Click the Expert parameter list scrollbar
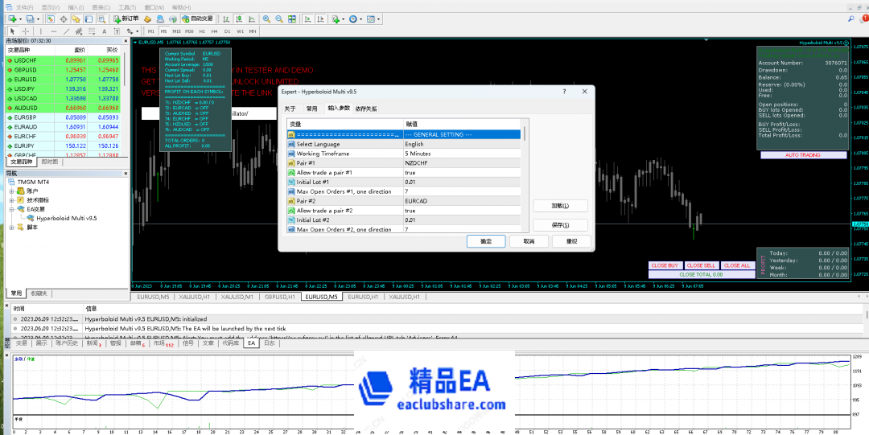This screenshot has height=435, width=869. [x=525, y=177]
